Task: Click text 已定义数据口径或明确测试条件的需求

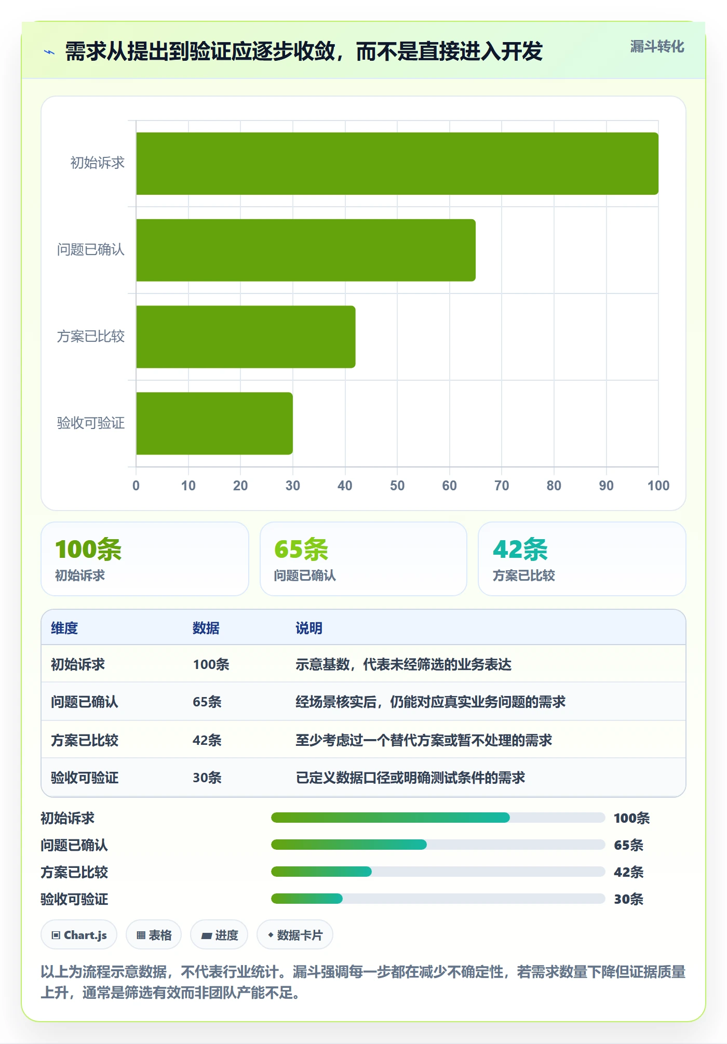Action: pyautogui.click(x=410, y=778)
